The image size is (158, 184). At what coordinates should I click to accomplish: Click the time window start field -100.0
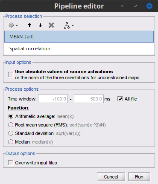point(53,99)
